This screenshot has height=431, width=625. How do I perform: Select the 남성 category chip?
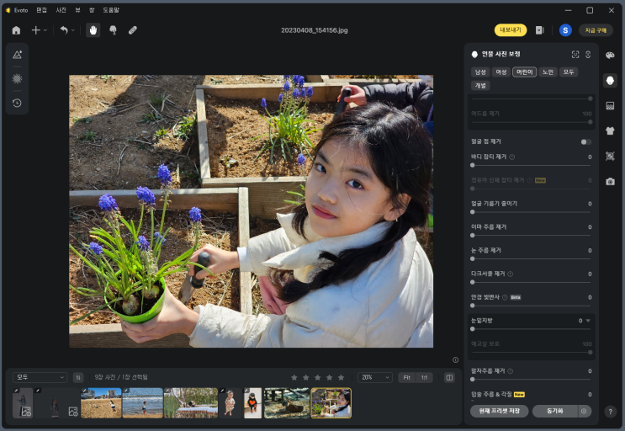point(480,72)
